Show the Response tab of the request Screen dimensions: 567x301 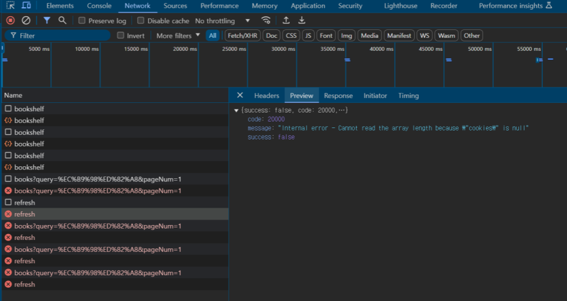(x=338, y=96)
